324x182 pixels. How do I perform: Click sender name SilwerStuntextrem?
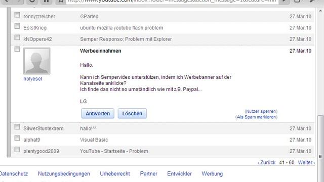tap(44, 128)
